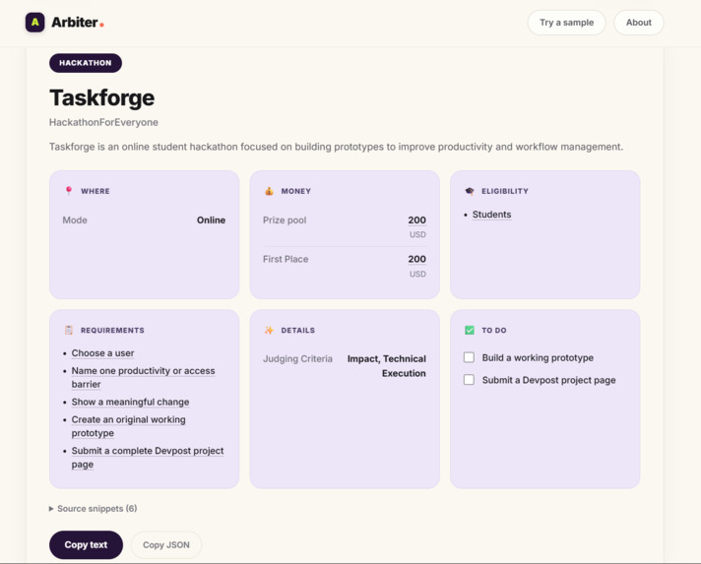Click the First Place label
This screenshot has width=701, height=564.
click(x=286, y=259)
